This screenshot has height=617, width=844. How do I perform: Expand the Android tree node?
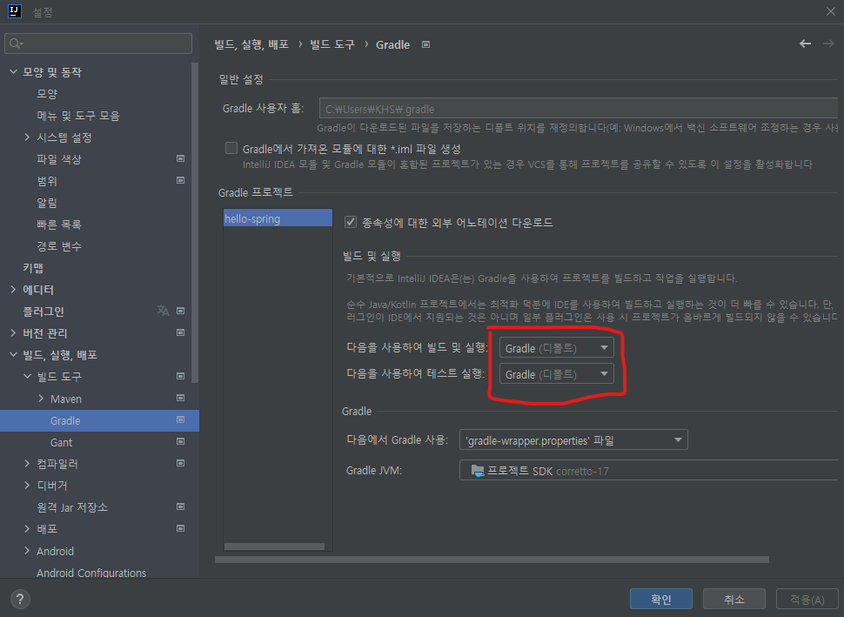pyautogui.click(x=27, y=551)
